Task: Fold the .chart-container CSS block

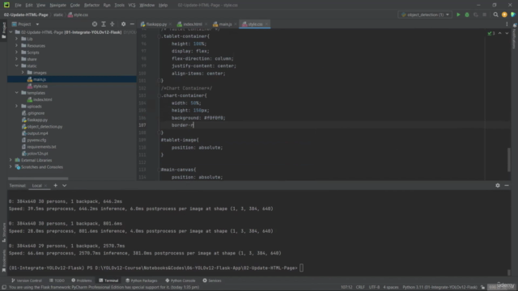Action: 159,95
